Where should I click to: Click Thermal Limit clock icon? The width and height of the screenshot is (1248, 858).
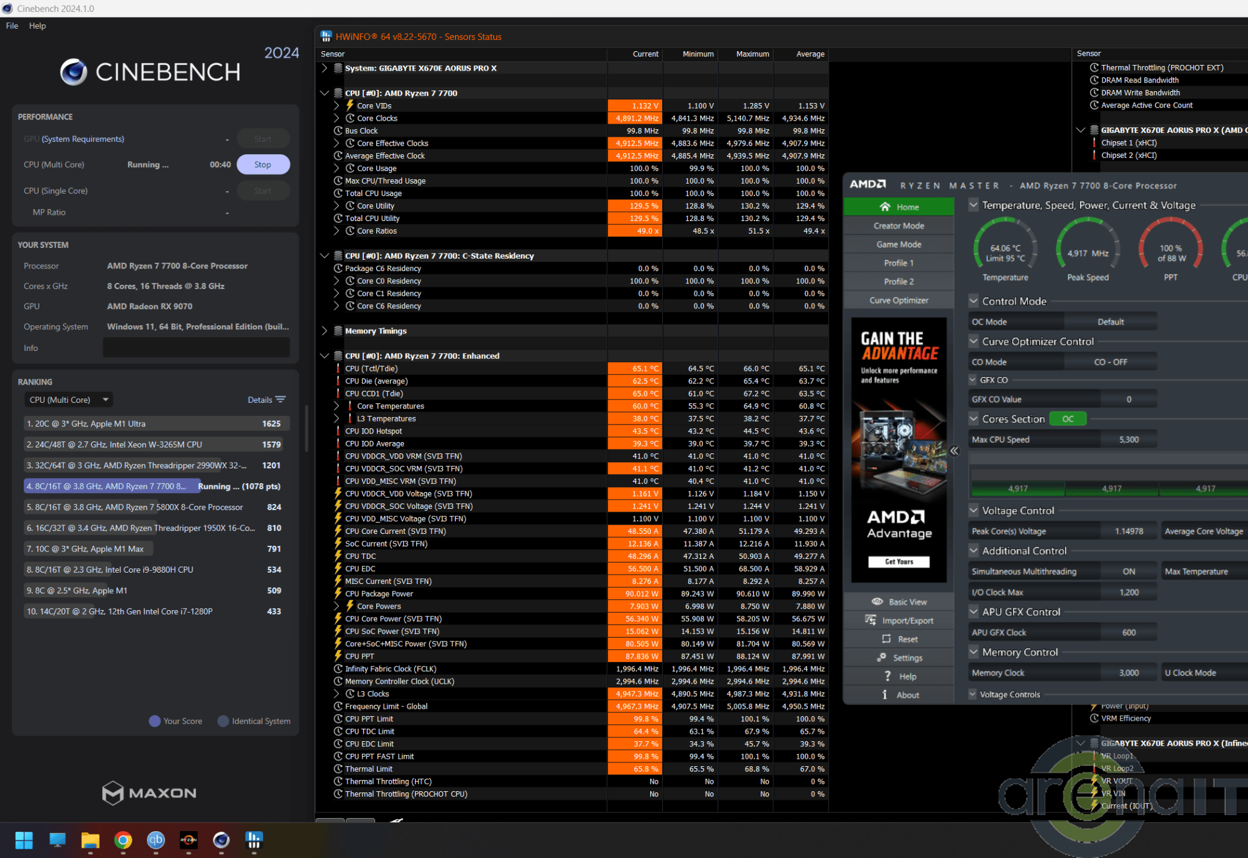pyautogui.click(x=338, y=769)
